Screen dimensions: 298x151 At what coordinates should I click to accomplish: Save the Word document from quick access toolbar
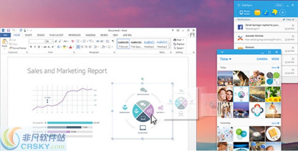click(8, 30)
